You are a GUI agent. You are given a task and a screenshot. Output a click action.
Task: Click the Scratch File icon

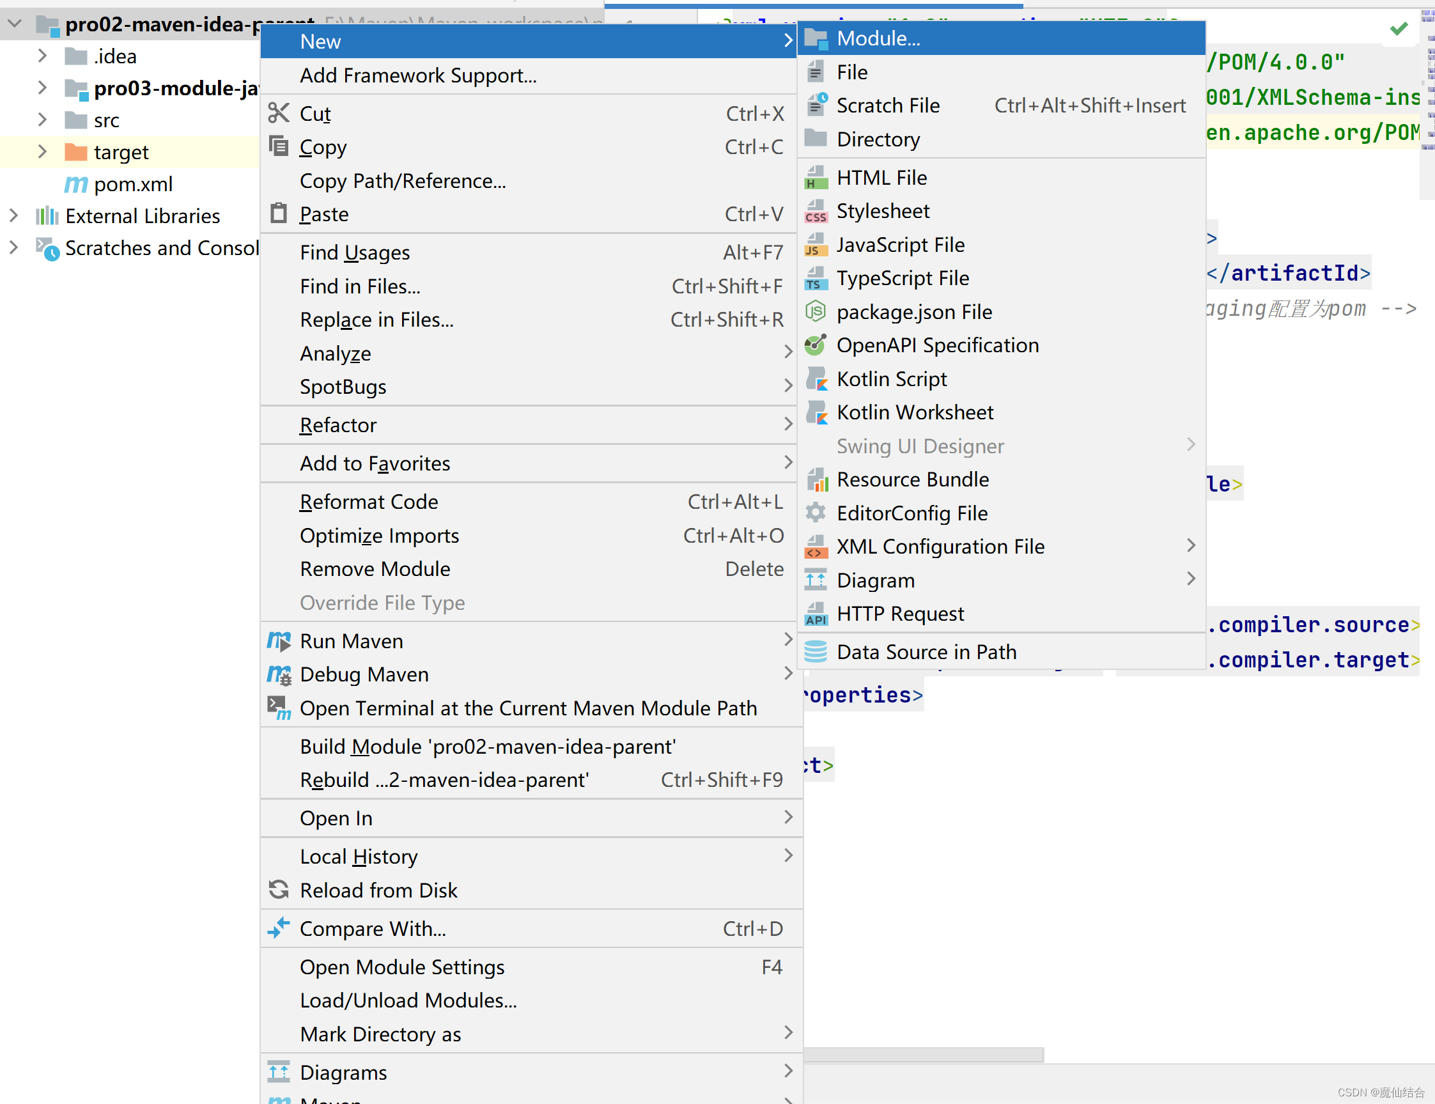816,105
